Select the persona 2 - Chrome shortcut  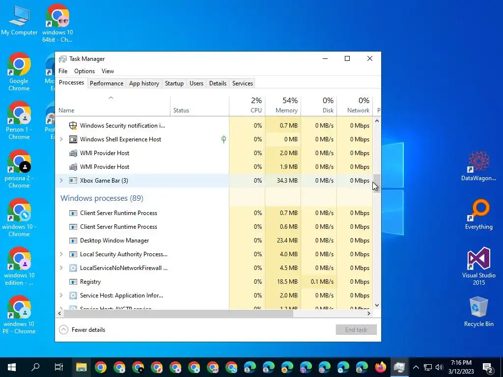[x=19, y=169]
